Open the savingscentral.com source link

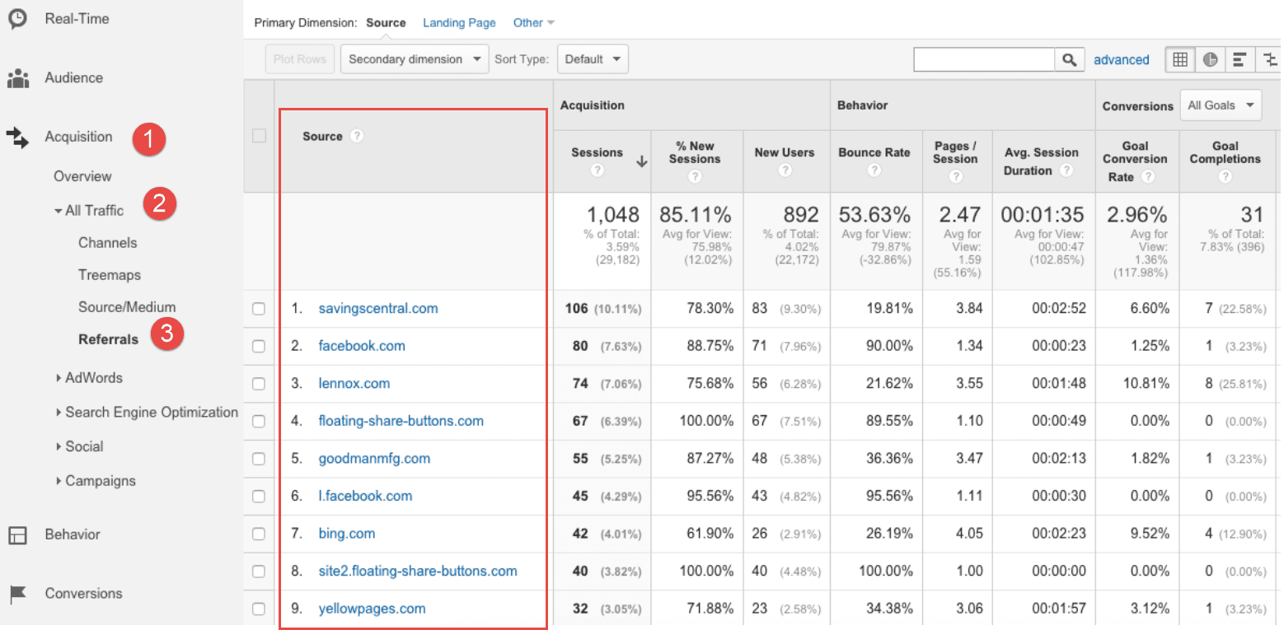(x=378, y=309)
